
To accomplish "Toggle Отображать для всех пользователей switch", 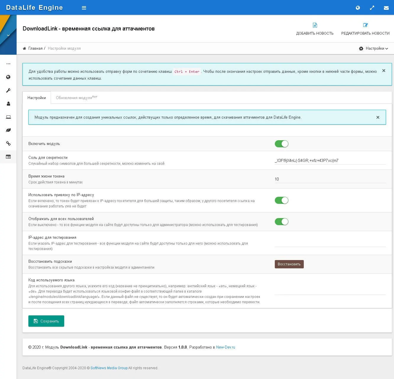I will click(x=282, y=222).
